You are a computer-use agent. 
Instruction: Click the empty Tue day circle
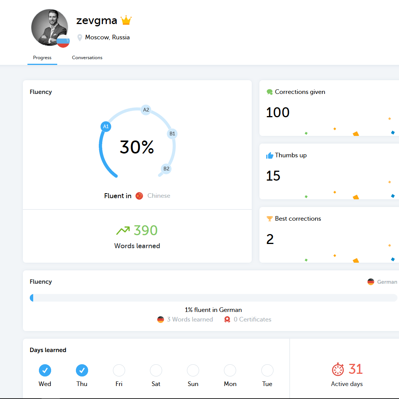pos(267,370)
